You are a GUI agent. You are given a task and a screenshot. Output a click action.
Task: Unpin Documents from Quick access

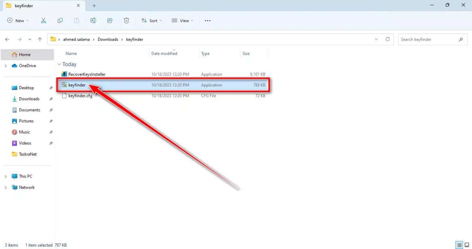(x=51, y=110)
